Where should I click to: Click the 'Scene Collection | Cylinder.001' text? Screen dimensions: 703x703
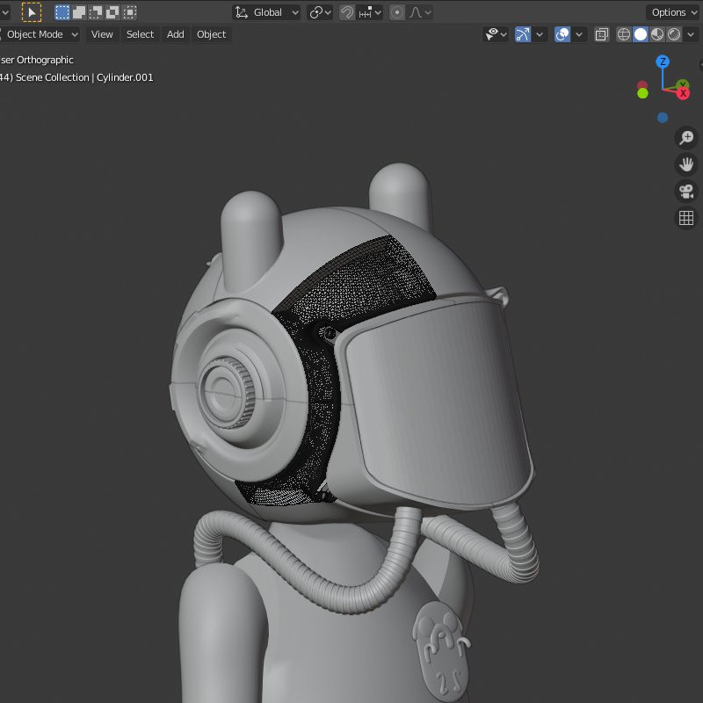[x=84, y=77]
